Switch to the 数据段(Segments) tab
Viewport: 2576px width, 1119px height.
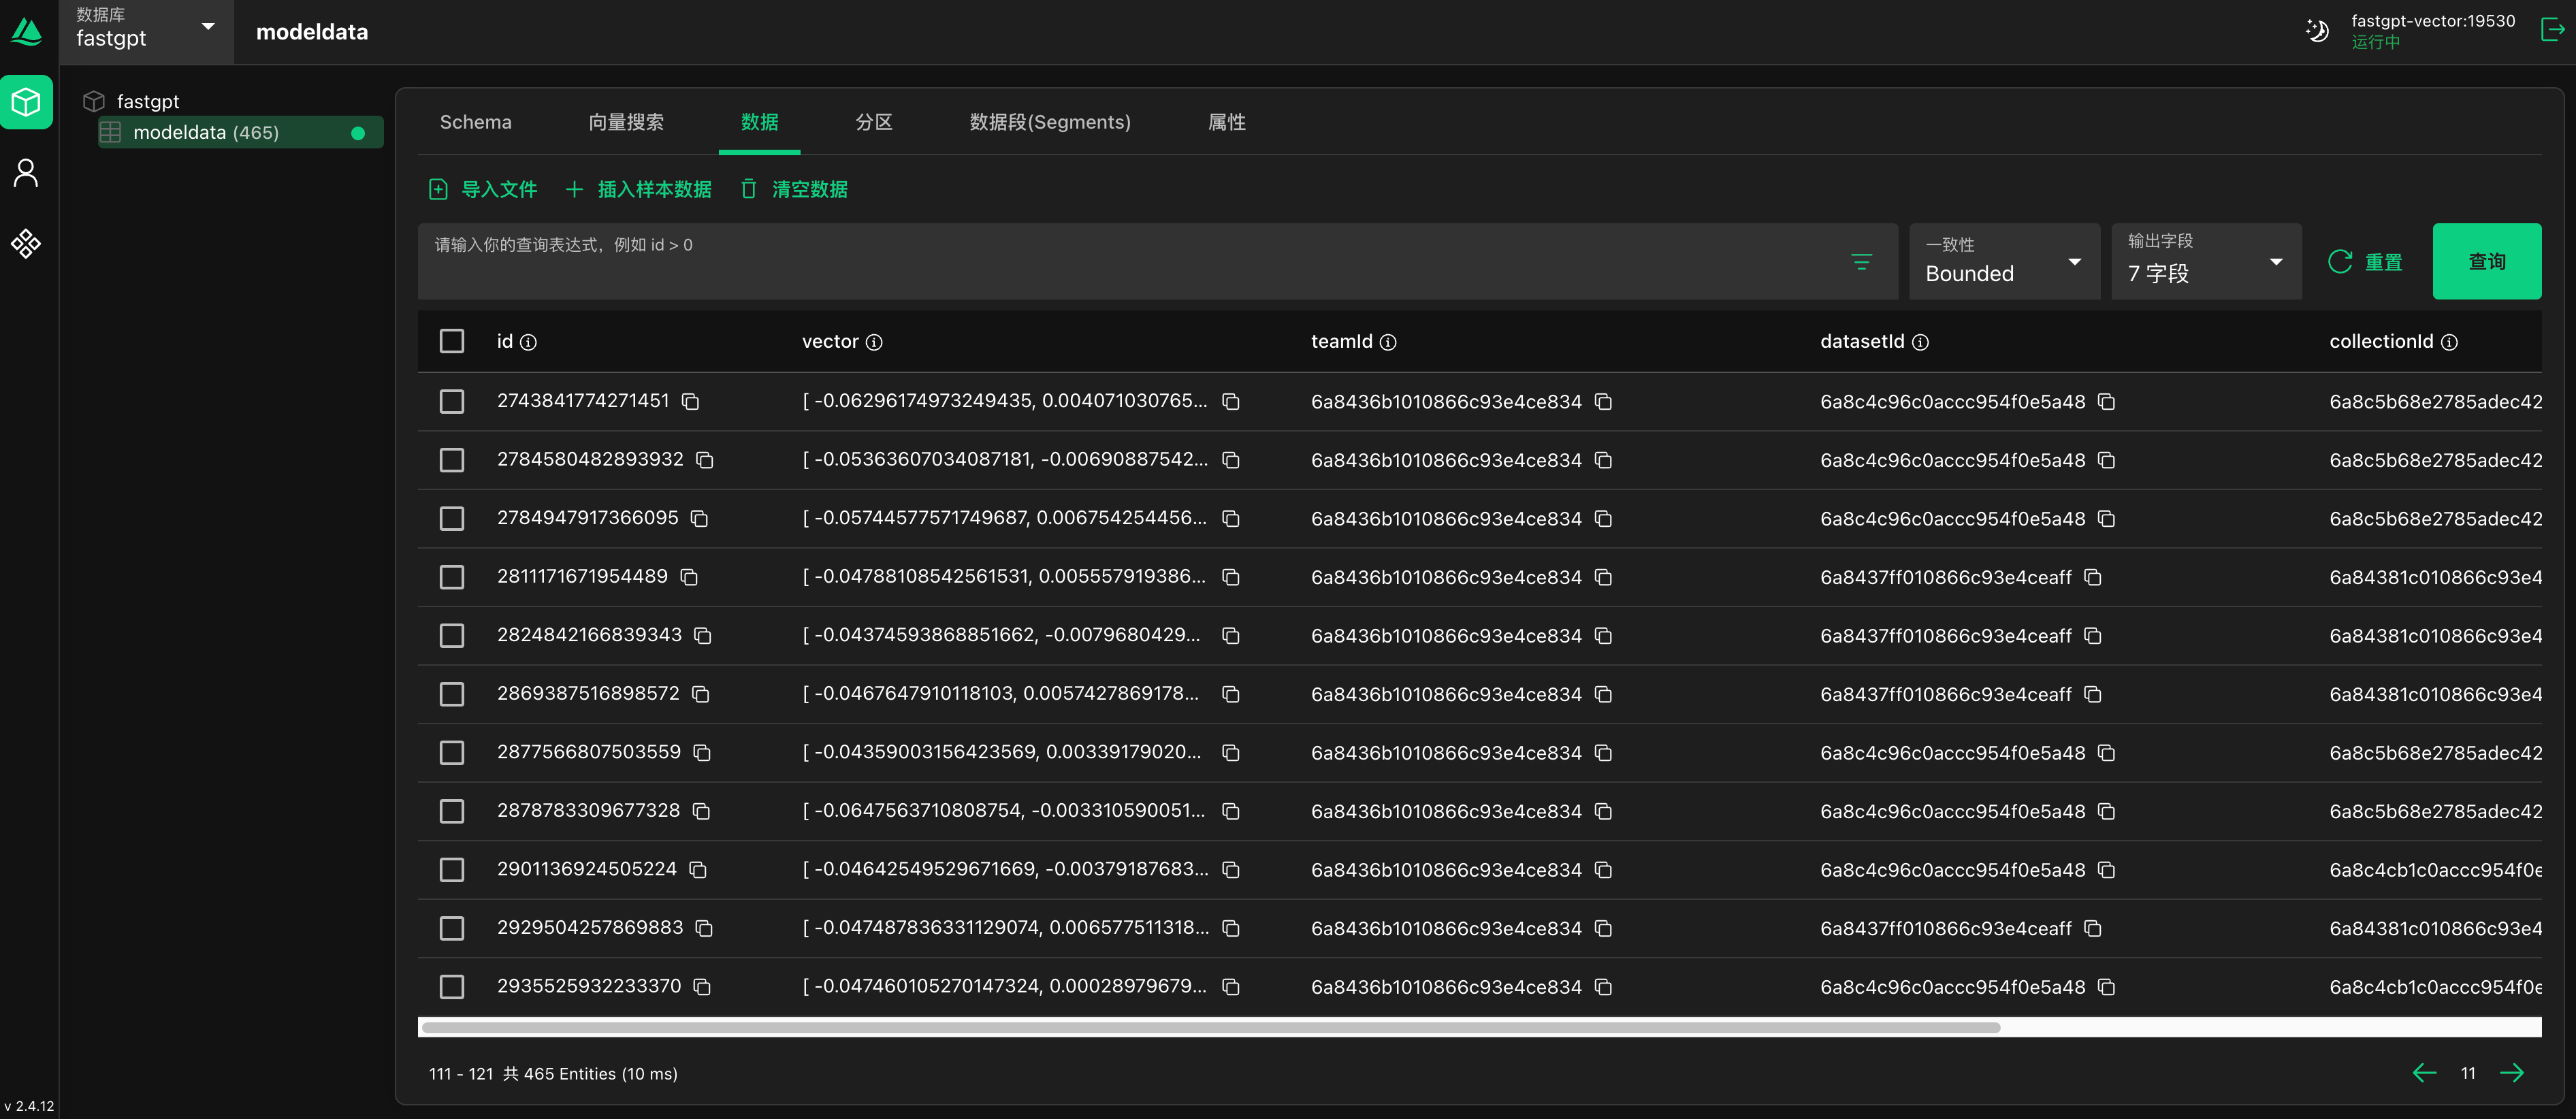pos(1050,122)
